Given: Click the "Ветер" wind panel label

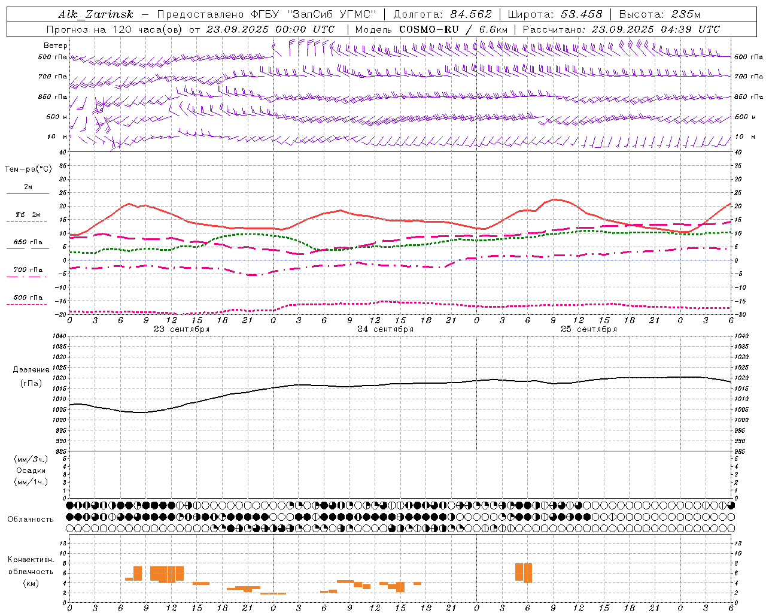Looking at the screenshot, I should click(56, 45).
